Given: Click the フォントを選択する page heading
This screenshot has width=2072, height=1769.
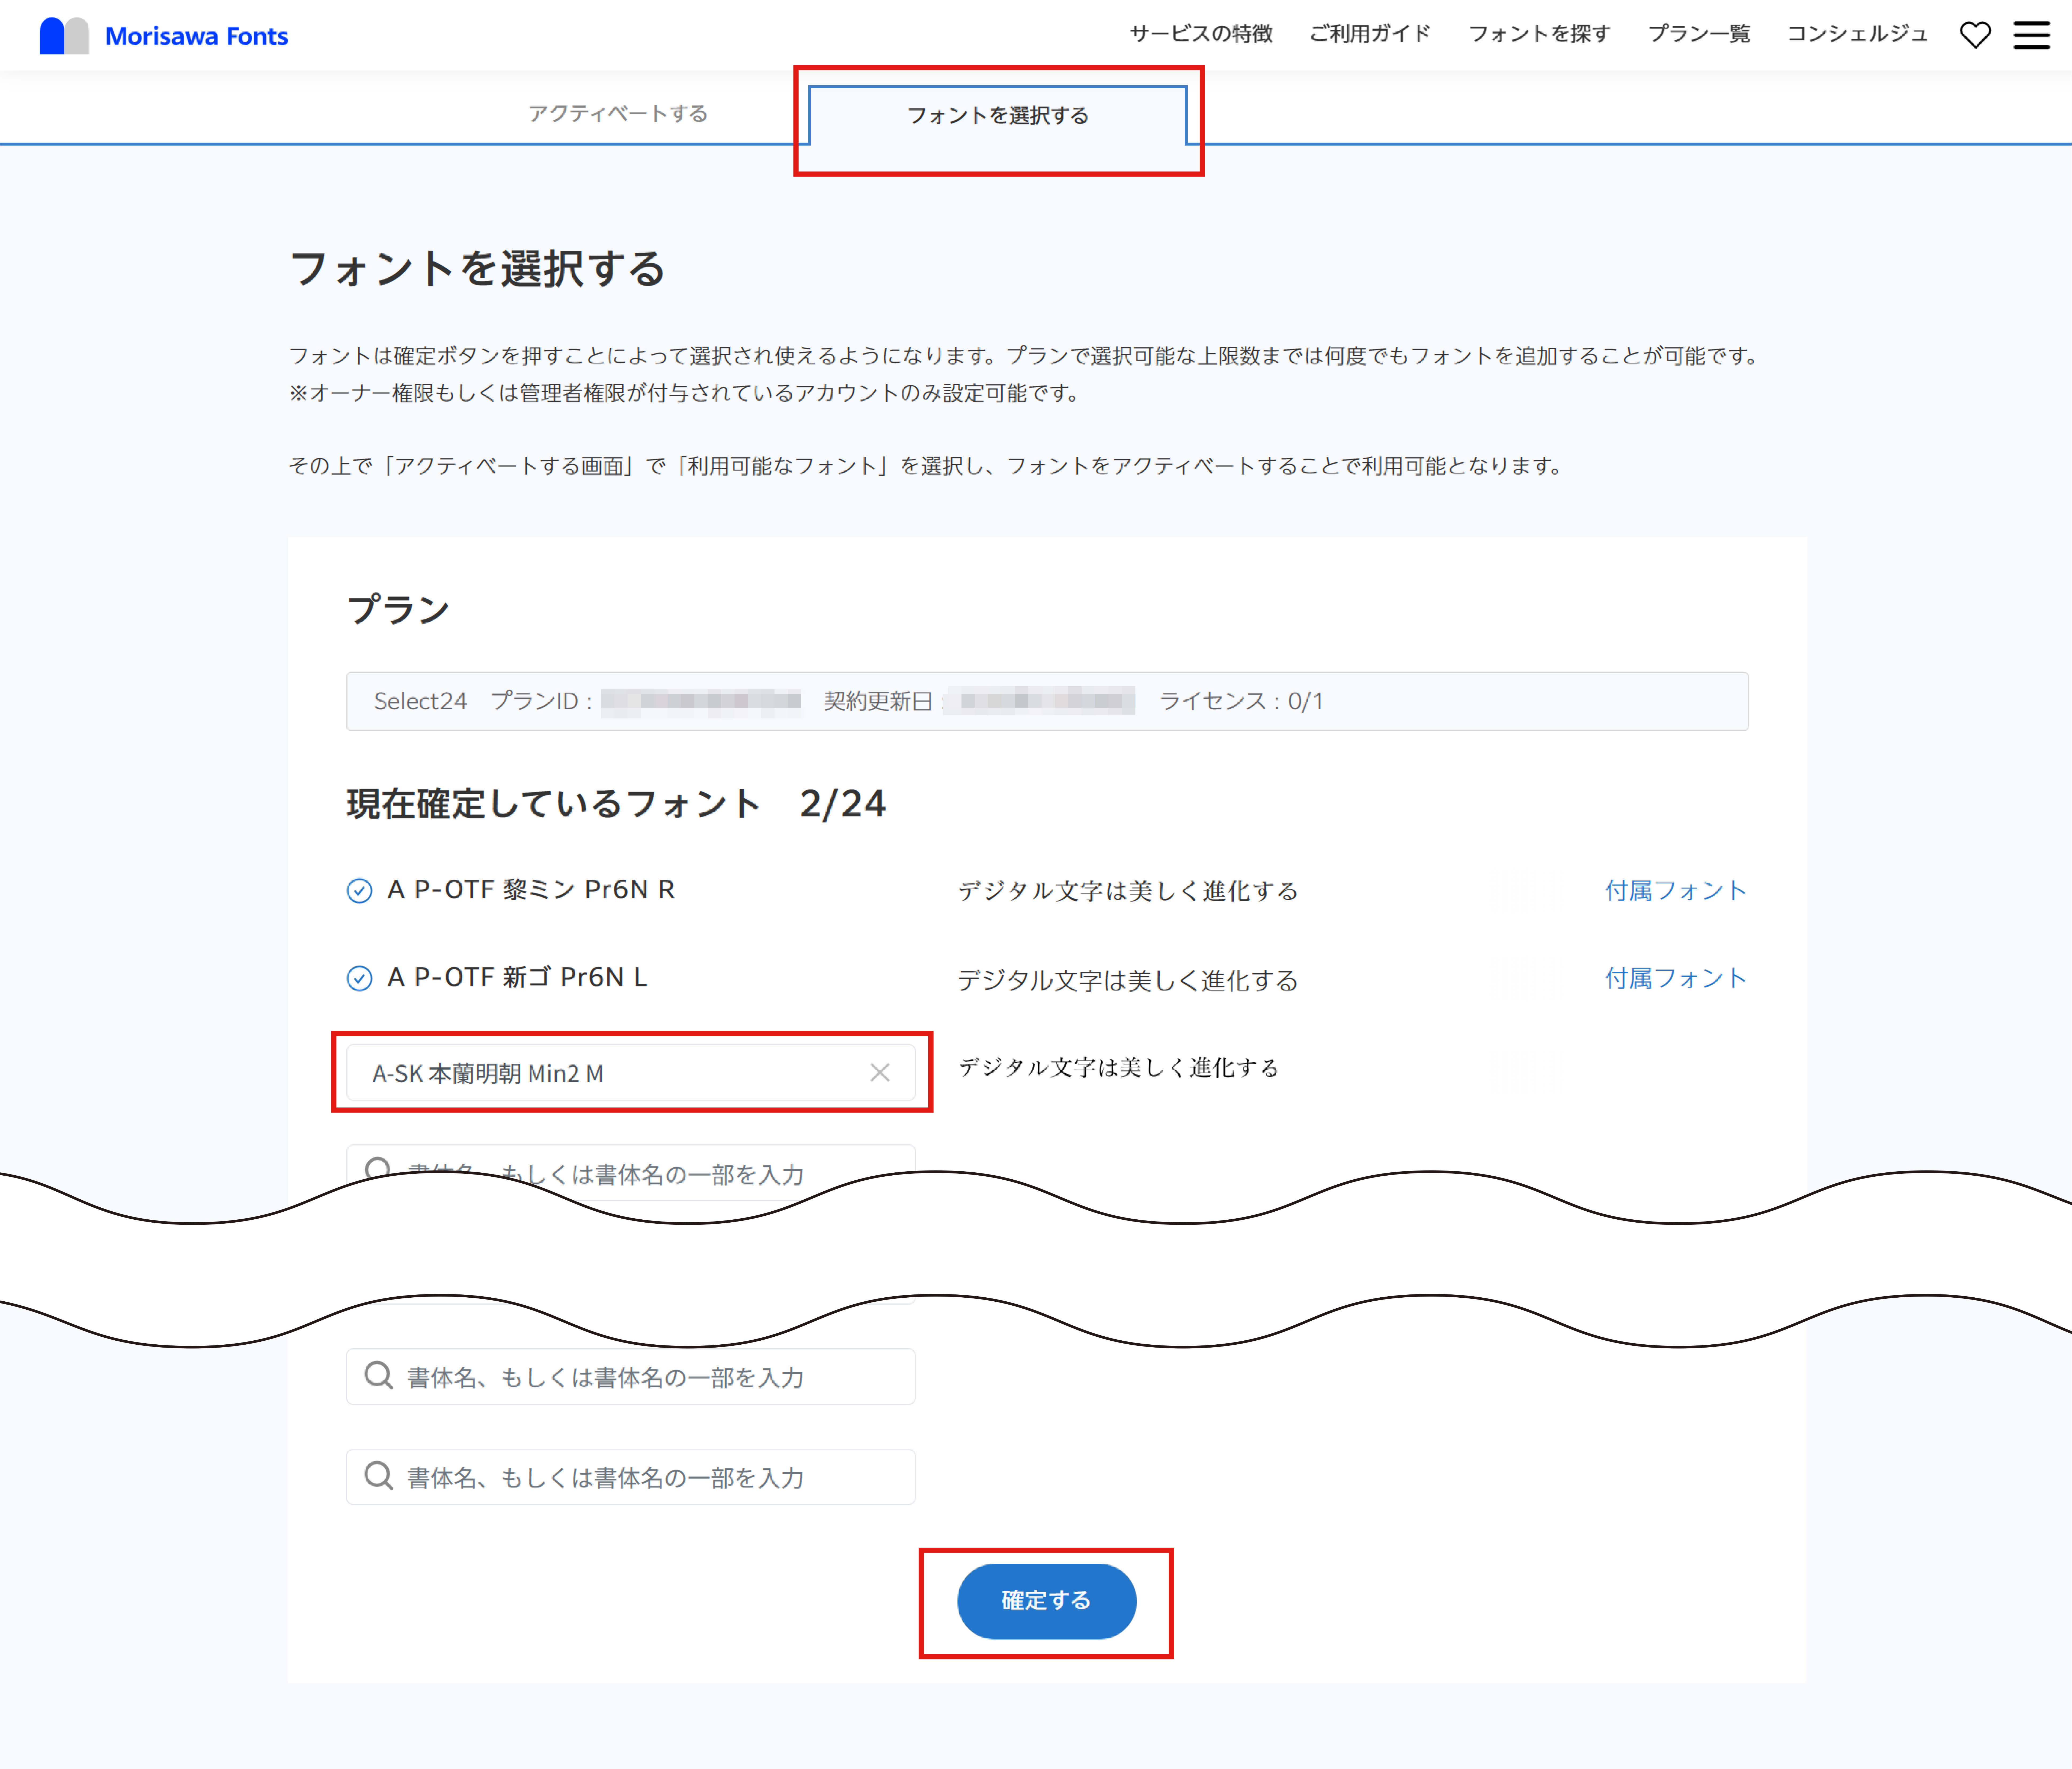Looking at the screenshot, I should pos(477,269).
